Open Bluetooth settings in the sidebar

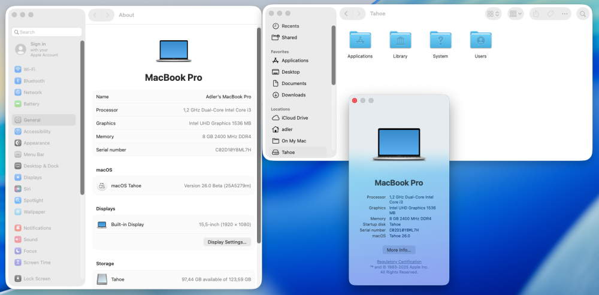[44, 81]
